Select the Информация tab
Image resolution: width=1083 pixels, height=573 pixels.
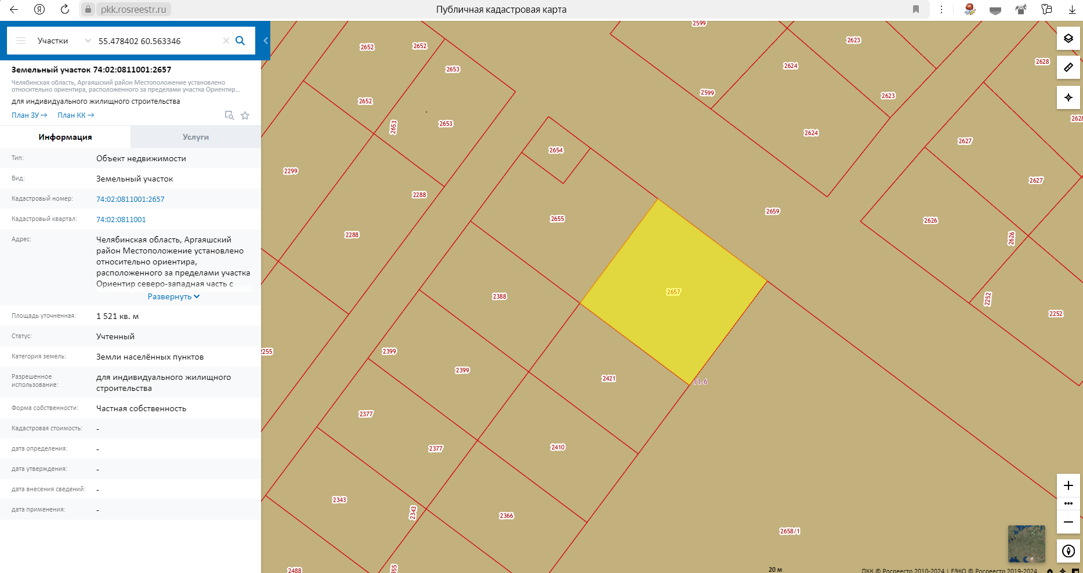tap(65, 137)
